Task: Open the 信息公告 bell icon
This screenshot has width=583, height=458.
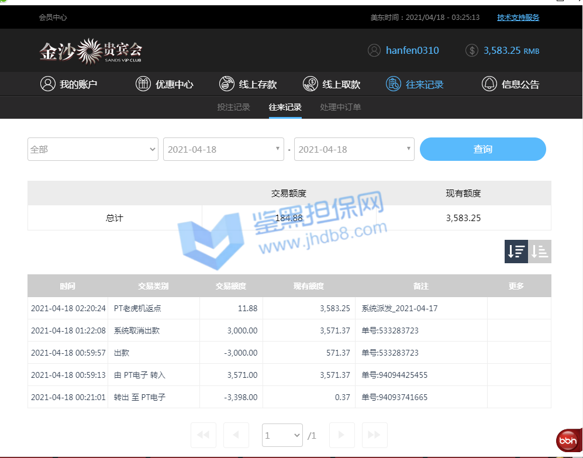Action: point(489,84)
